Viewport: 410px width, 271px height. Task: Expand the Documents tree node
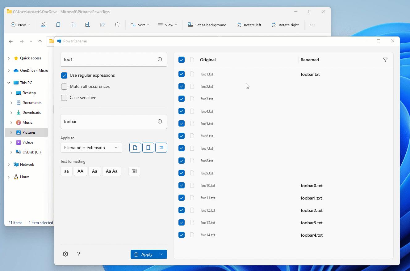[11, 103]
